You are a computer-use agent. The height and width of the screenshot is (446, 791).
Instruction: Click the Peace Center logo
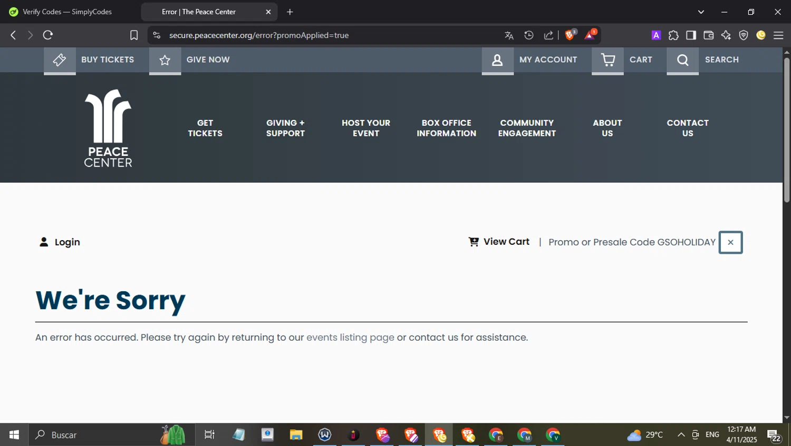point(108,128)
